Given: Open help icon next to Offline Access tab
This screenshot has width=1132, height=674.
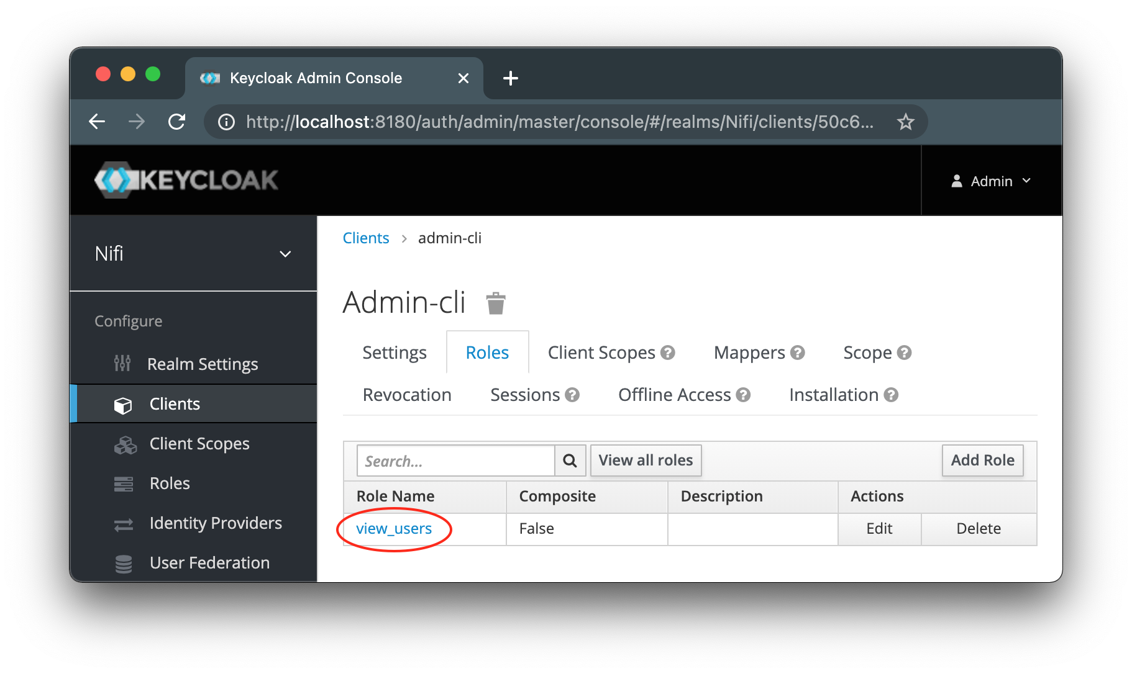Looking at the screenshot, I should tap(743, 395).
